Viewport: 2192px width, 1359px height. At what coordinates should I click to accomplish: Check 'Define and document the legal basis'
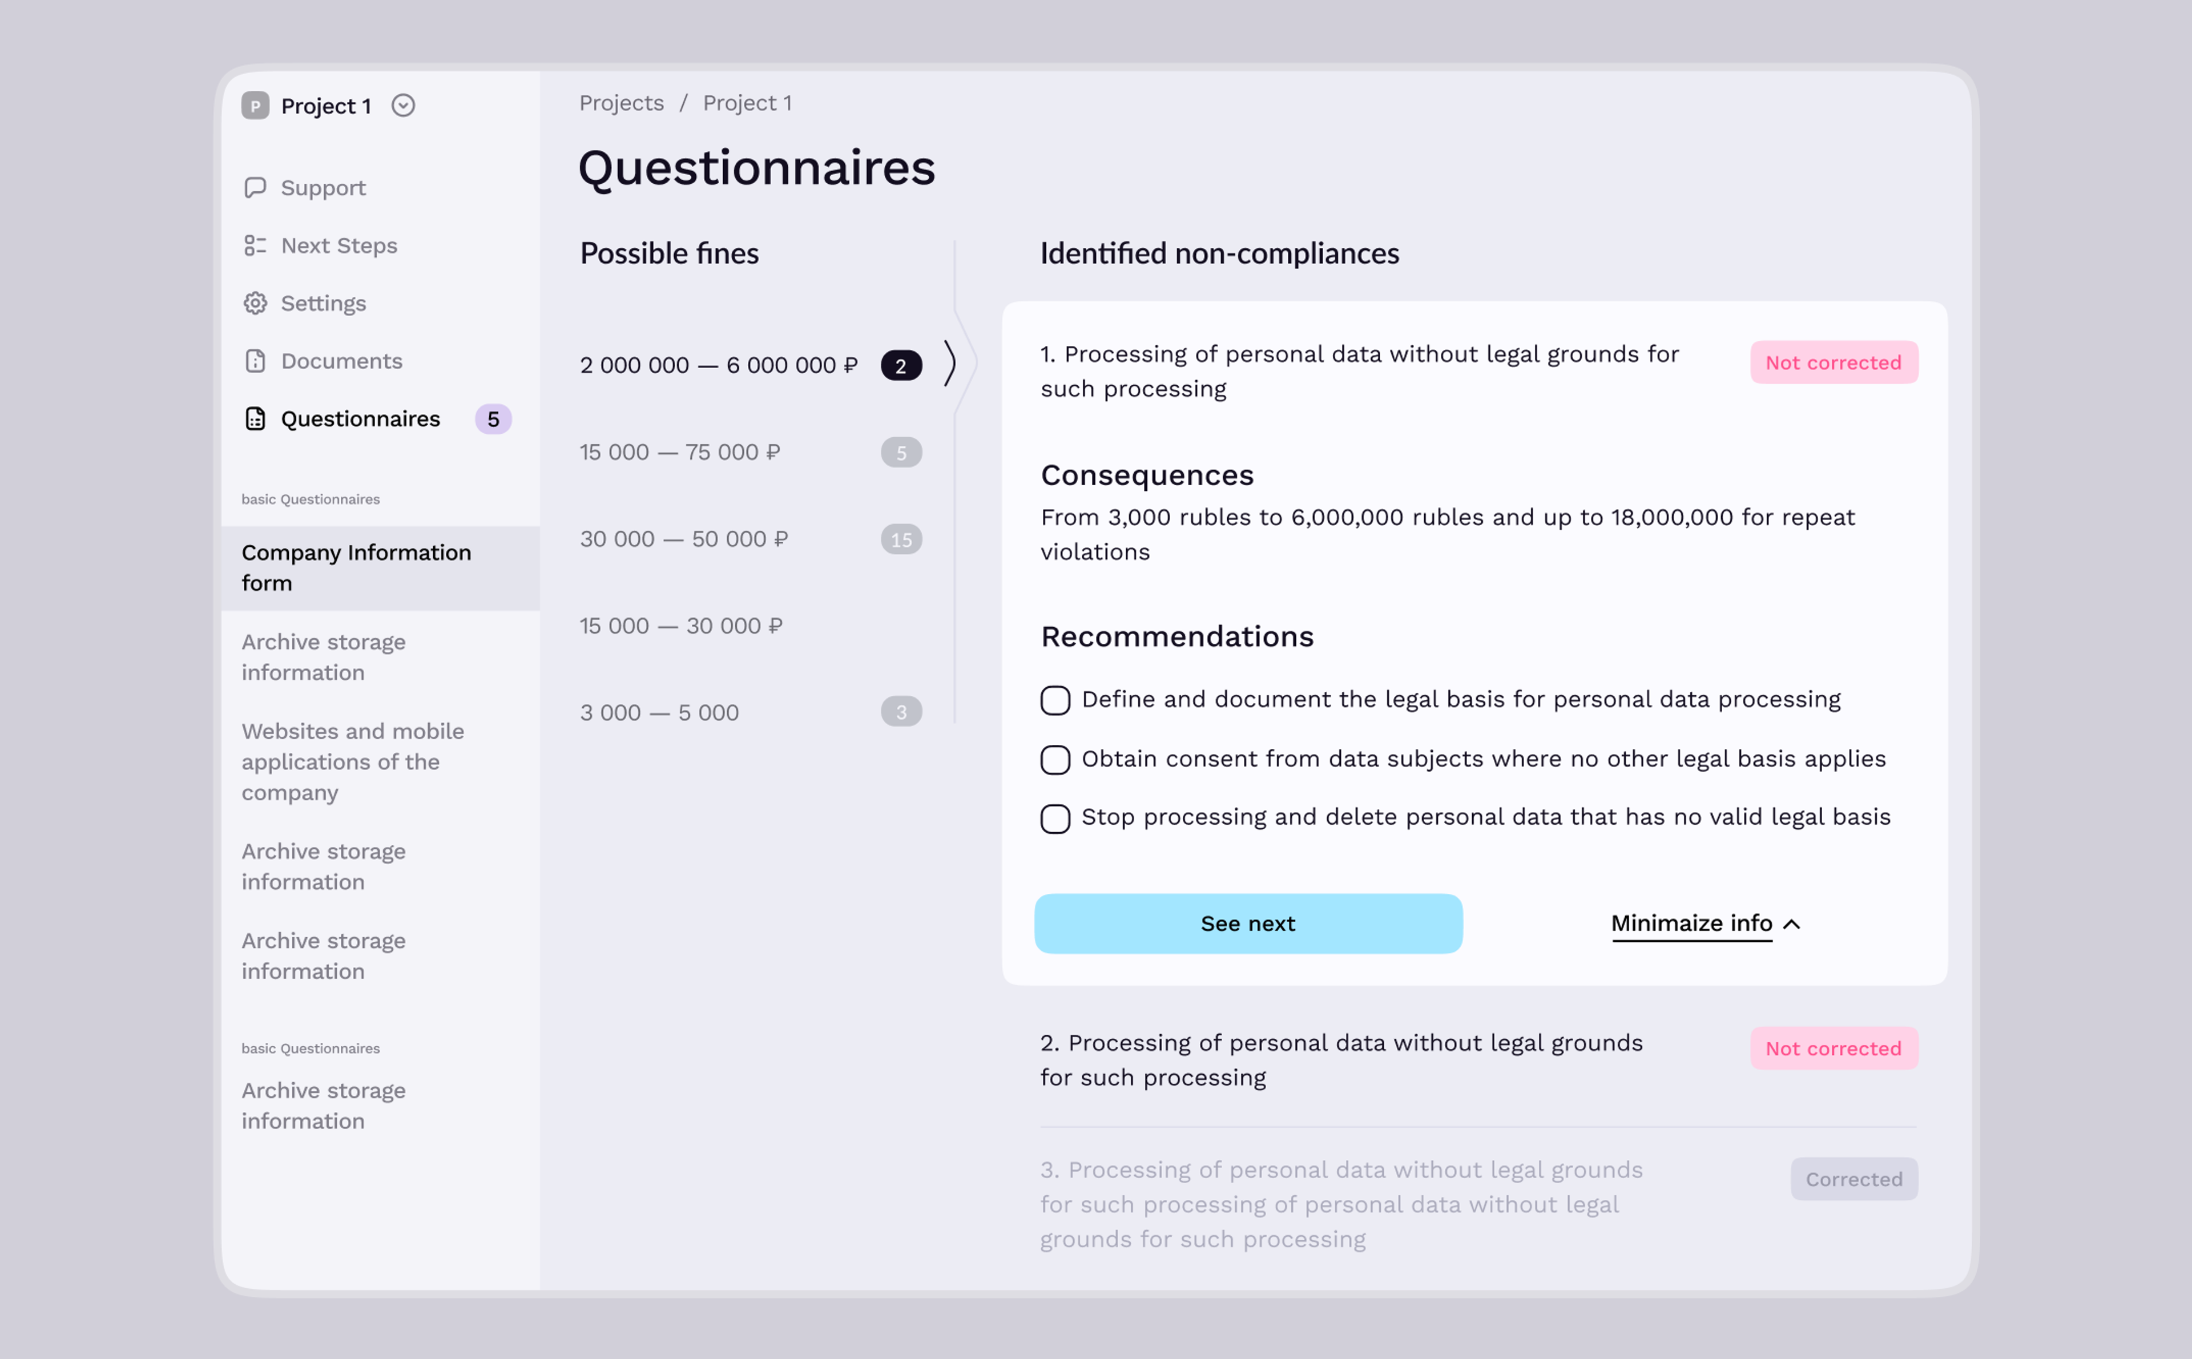[x=1055, y=700]
